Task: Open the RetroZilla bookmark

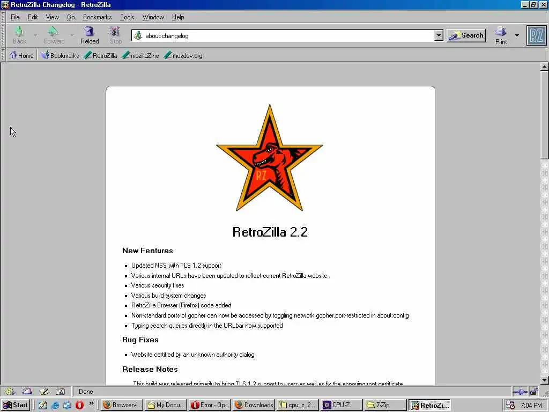Action: [100, 55]
